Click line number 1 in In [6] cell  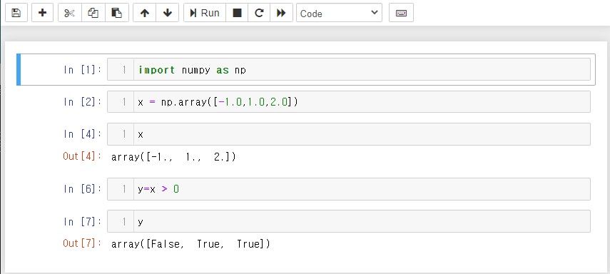pos(124,190)
